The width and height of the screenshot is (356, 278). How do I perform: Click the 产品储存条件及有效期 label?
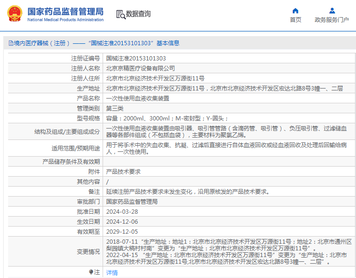tap(71, 161)
